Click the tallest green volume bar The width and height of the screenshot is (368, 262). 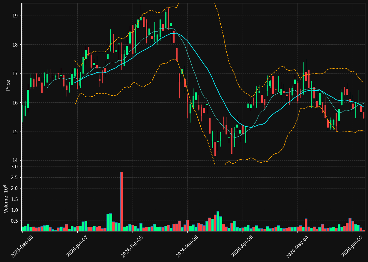[218, 221]
